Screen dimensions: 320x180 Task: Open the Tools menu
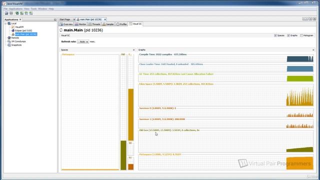pos(33,9)
